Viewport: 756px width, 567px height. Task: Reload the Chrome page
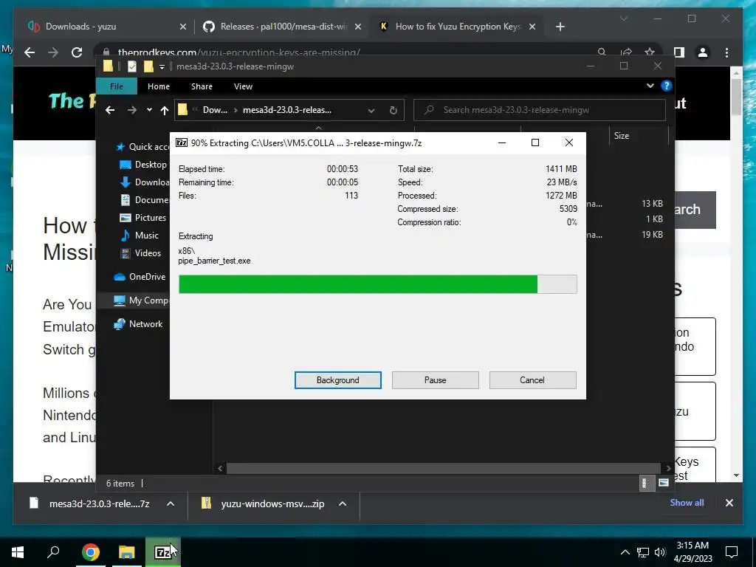click(x=77, y=52)
